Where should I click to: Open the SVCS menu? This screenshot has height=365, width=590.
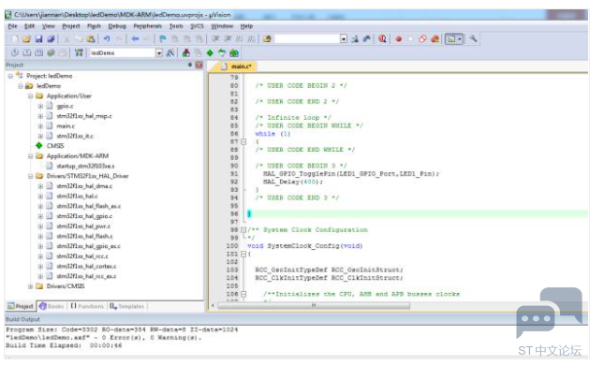197,26
